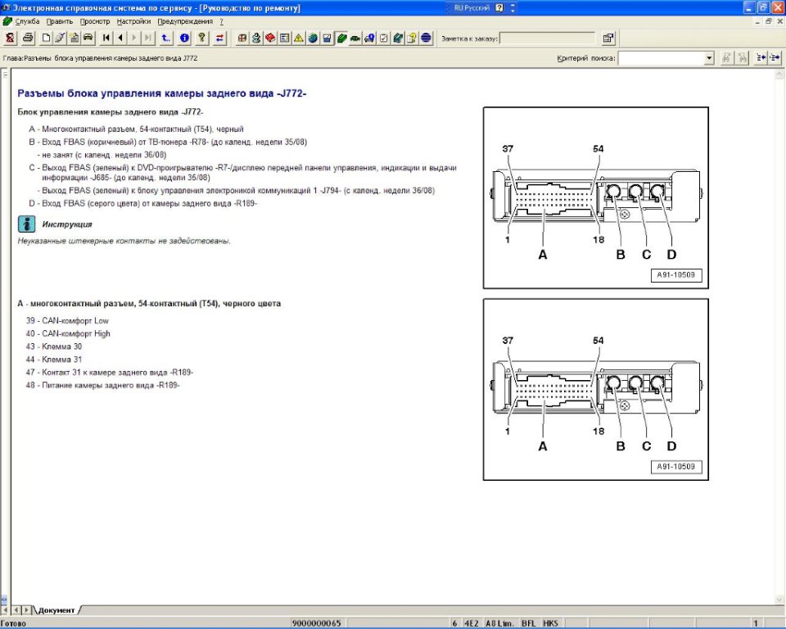Select the car icon in the toolbar
The height and width of the screenshot is (629, 786).
[x=88, y=38]
